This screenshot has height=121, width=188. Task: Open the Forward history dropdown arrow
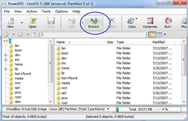[28, 35]
